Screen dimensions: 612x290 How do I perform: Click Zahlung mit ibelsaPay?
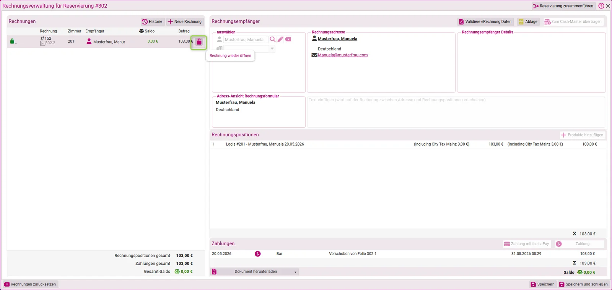(x=527, y=244)
